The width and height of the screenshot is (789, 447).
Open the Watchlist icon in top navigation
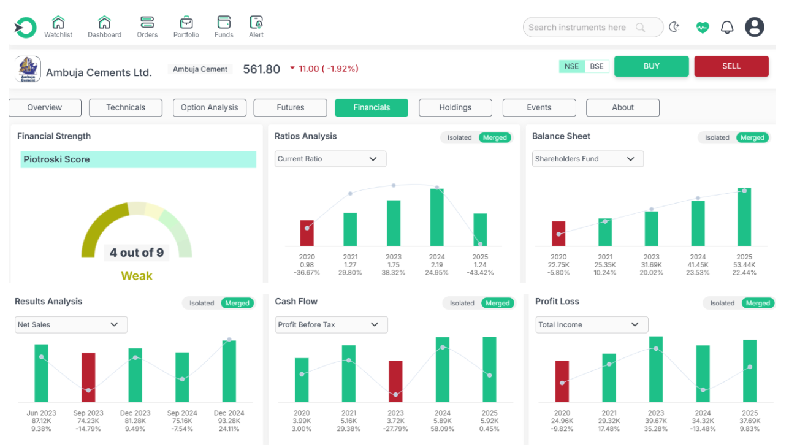[58, 23]
